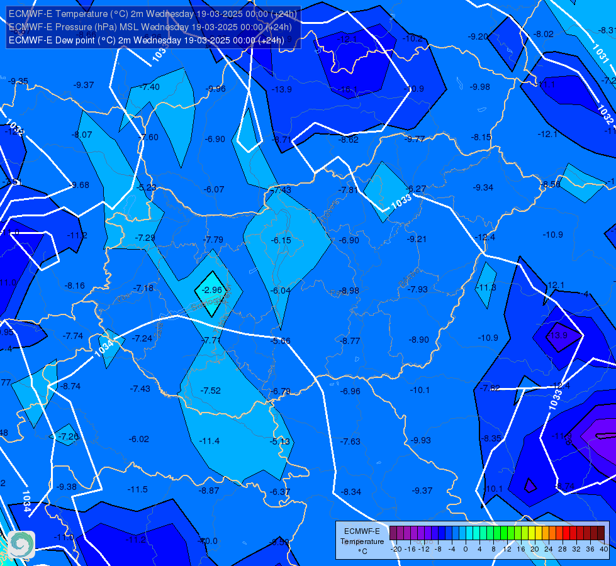Click the -11.5 temperature value
The height and width of the screenshot is (566, 616).
point(138,489)
